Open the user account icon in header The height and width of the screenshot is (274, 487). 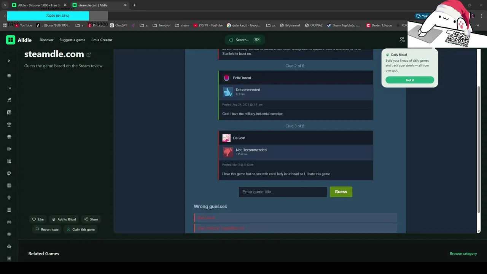402,40
